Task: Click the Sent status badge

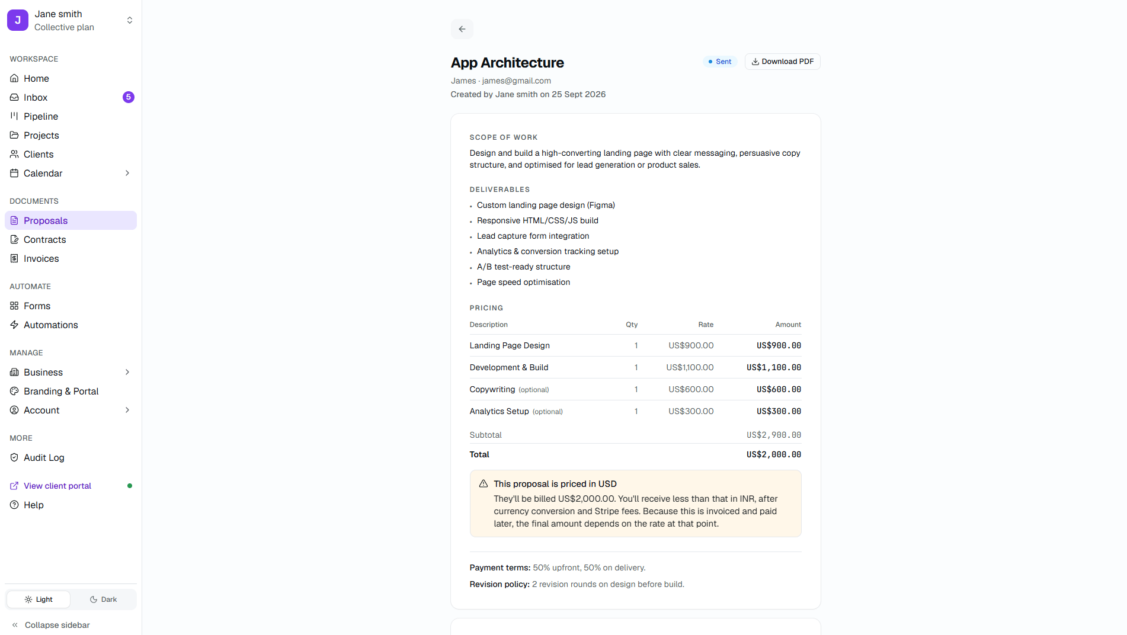Action: click(x=720, y=62)
